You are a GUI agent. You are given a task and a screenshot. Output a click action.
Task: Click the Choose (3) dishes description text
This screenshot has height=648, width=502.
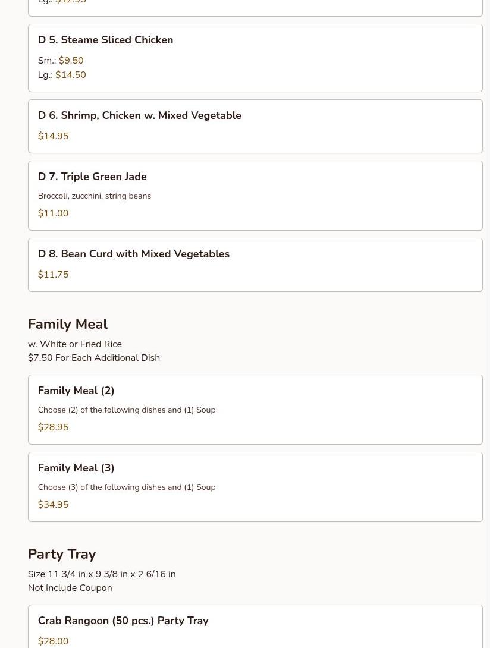(126, 487)
